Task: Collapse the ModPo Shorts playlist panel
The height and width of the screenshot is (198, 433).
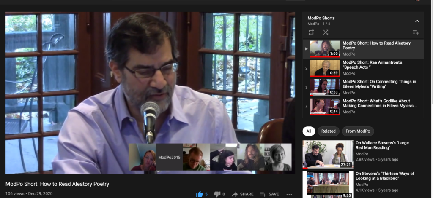Action: click(x=417, y=21)
